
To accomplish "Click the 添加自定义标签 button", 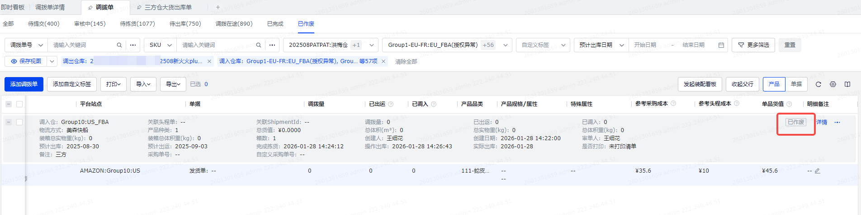I will tap(72, 84).
